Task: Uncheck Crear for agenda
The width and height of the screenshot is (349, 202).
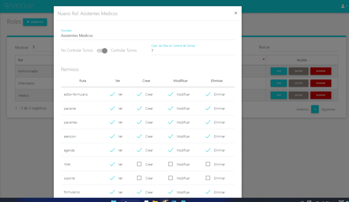Action: point(139,150)
